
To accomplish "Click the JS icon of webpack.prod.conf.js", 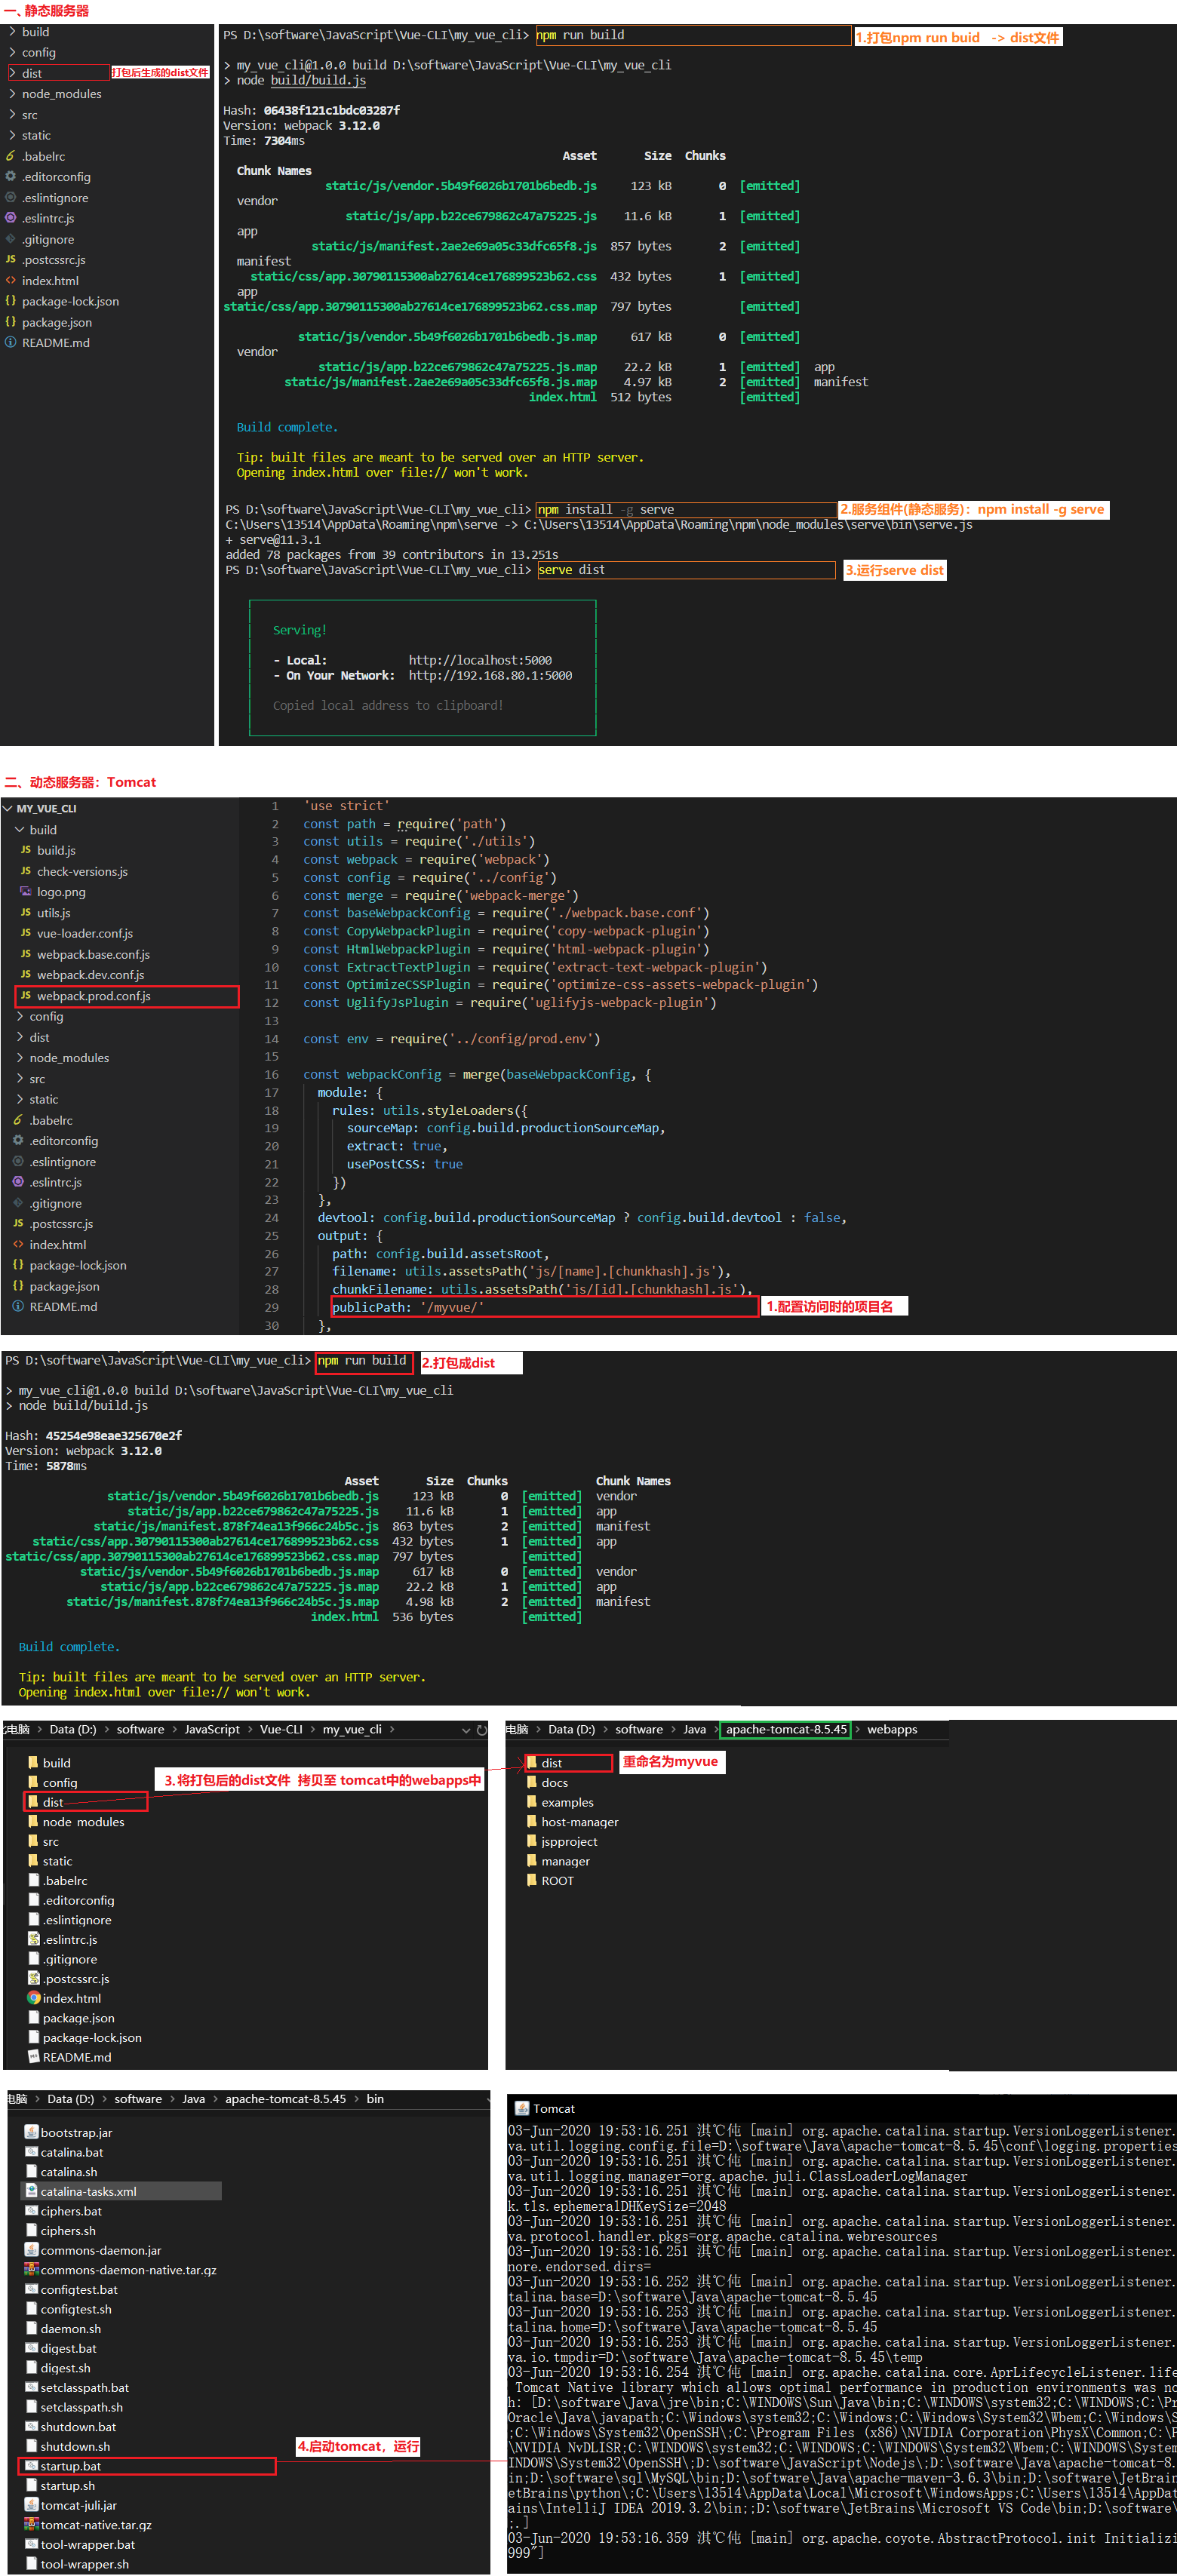I will (26, 995).
